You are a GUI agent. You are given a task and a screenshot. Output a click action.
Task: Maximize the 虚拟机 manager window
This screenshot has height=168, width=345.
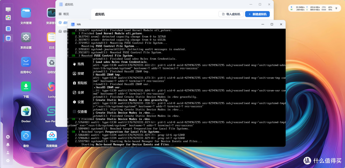point(260,4)
